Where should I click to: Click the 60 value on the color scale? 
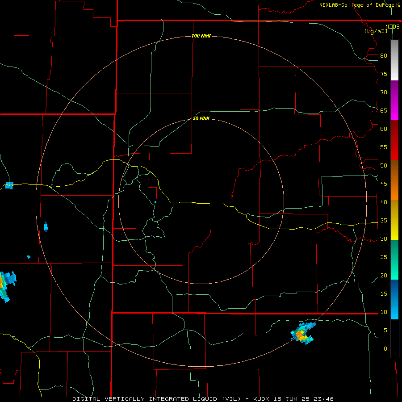tap(384, 129)
